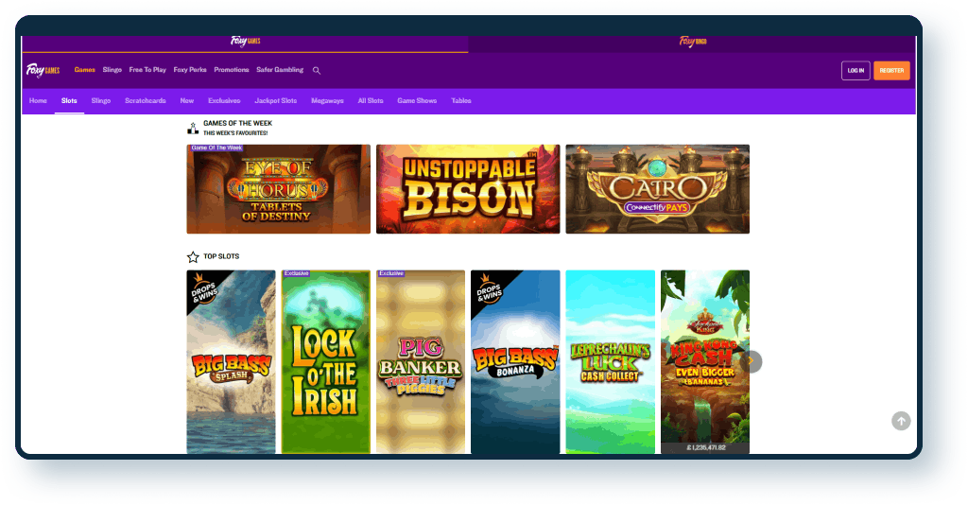Open Eye of Horus Tablets of Destiny game

click(x=279, y=189)
